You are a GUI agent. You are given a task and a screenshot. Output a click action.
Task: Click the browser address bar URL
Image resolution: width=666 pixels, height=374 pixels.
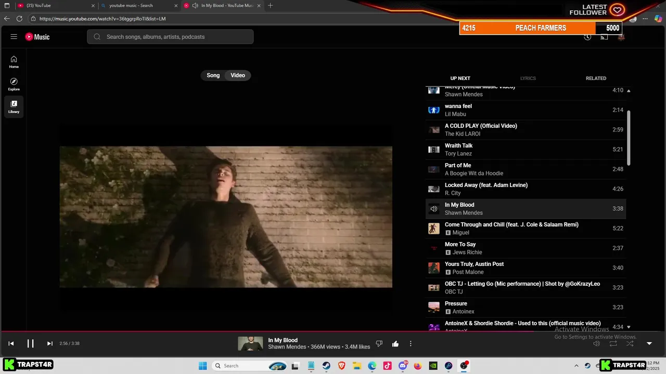coord(103,19)
